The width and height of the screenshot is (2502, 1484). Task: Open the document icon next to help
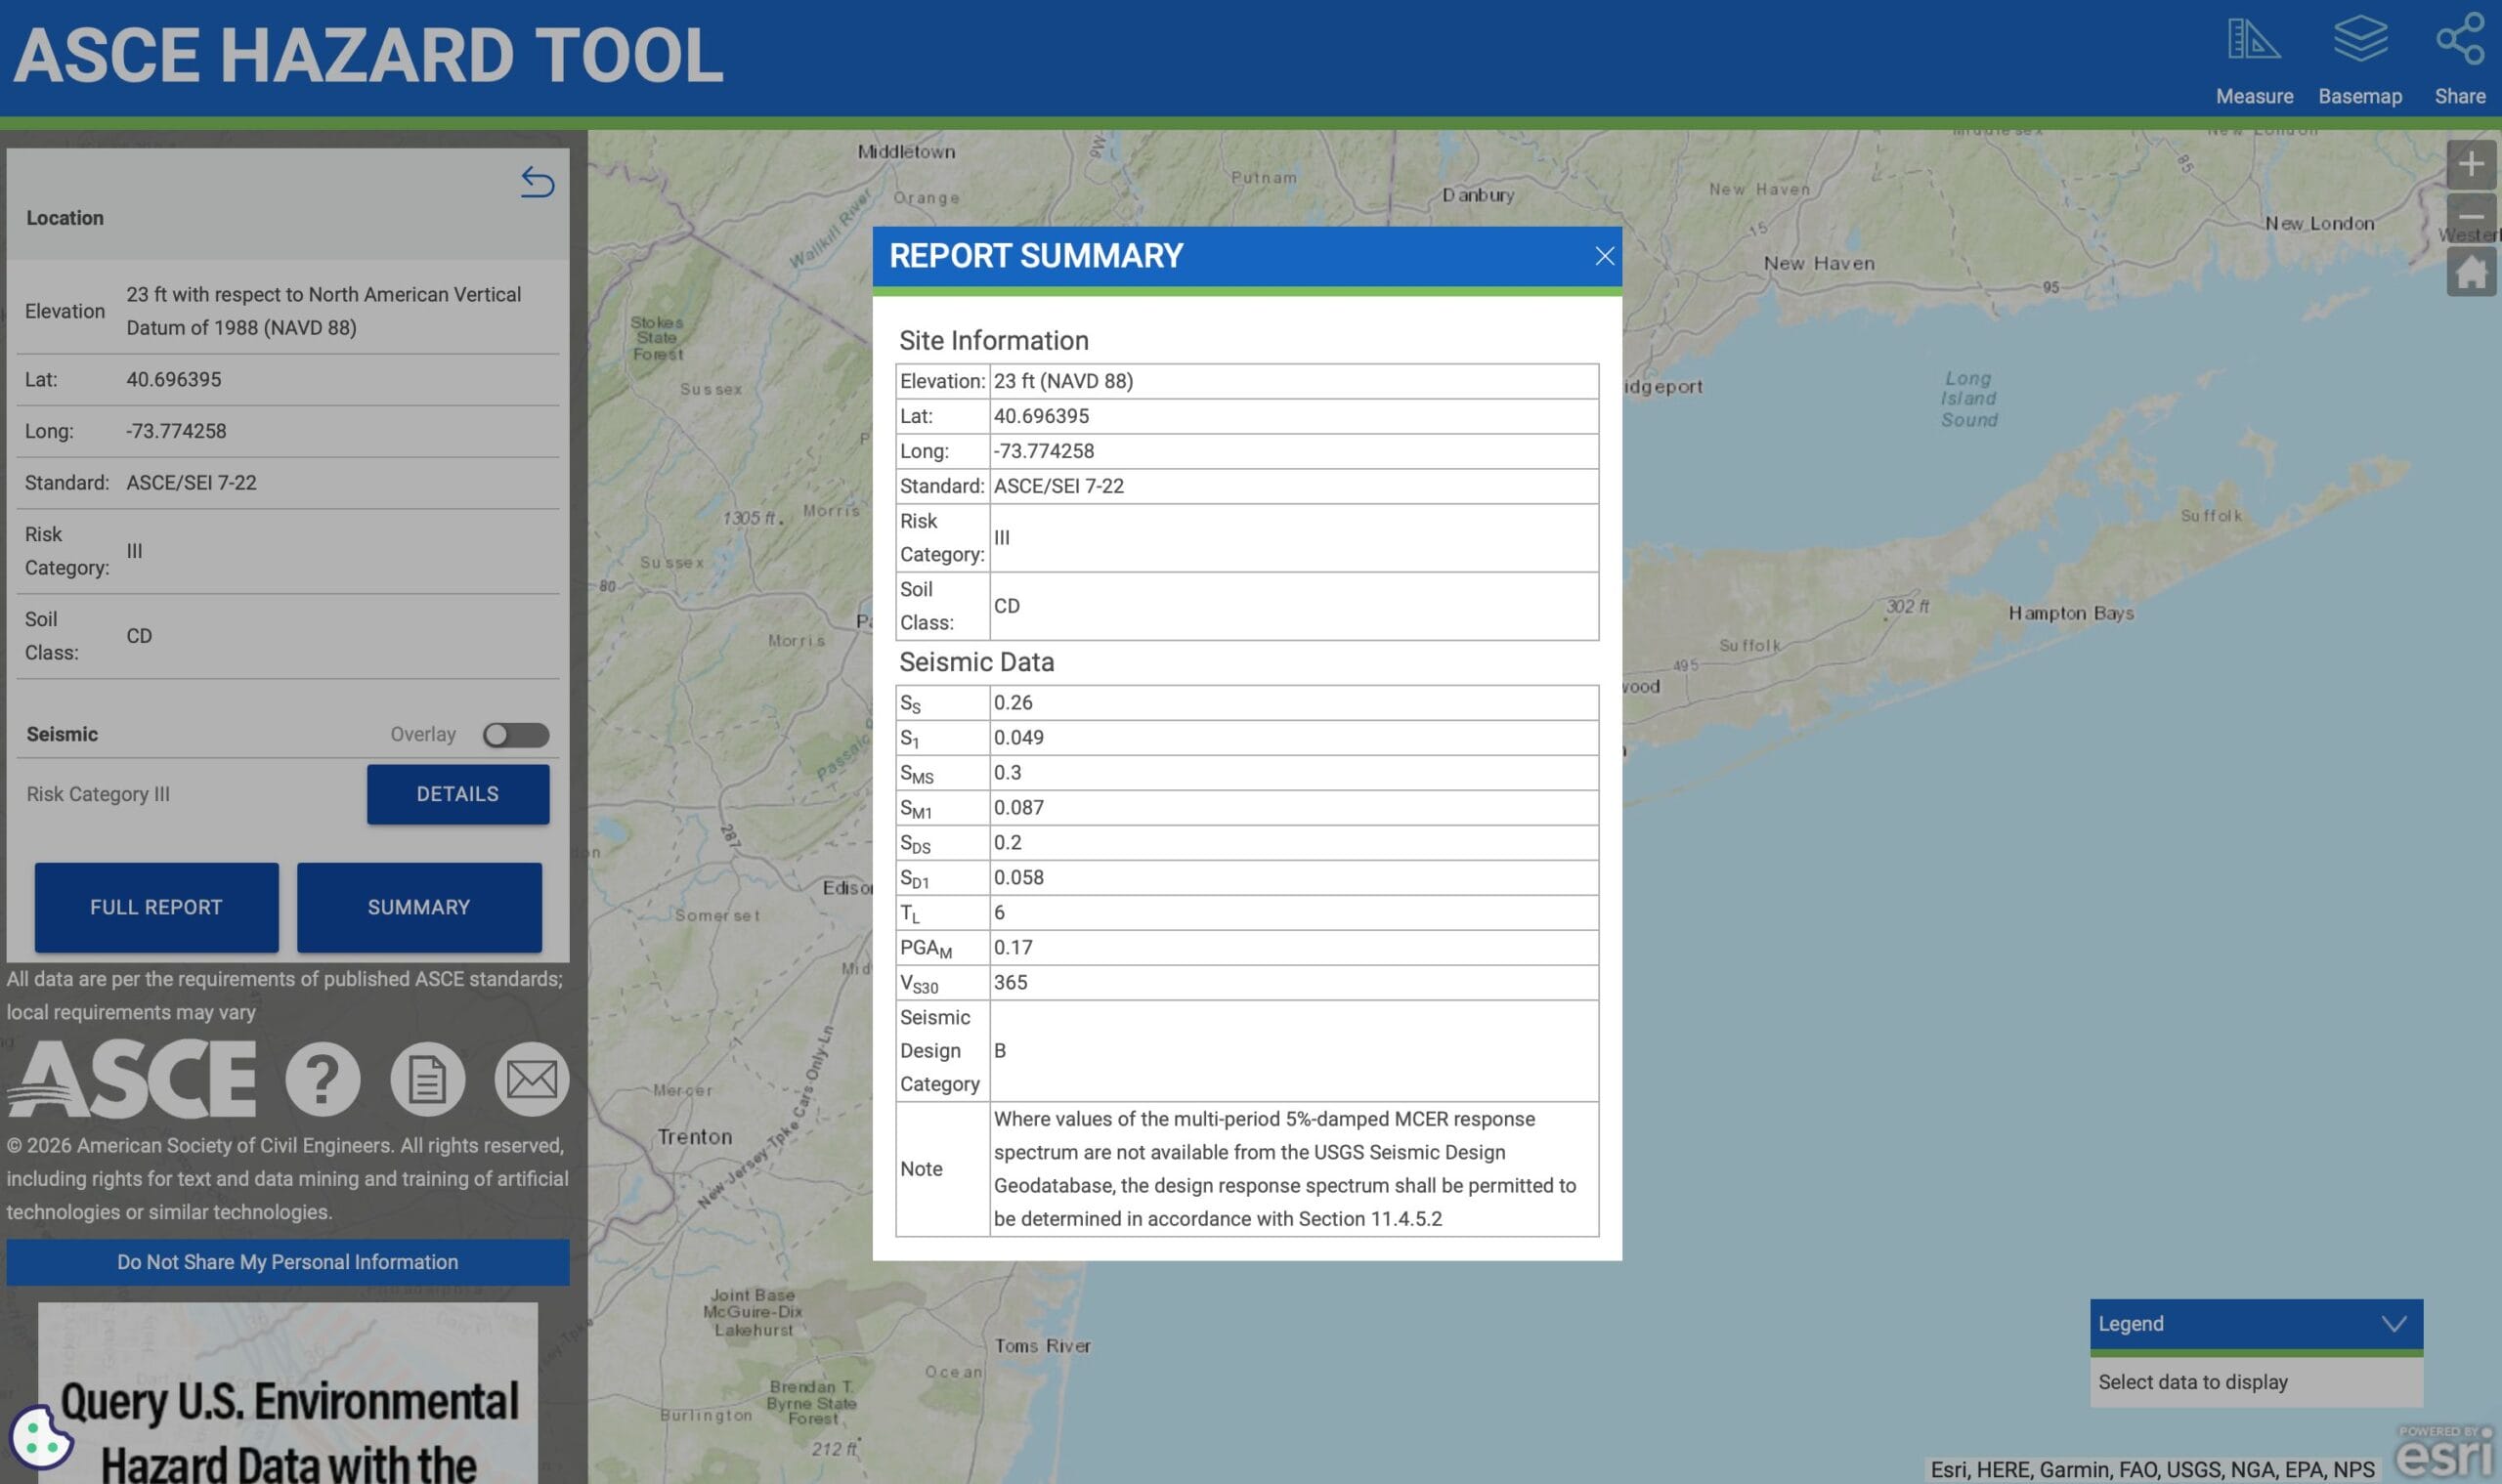click(x=427, y=1078)
